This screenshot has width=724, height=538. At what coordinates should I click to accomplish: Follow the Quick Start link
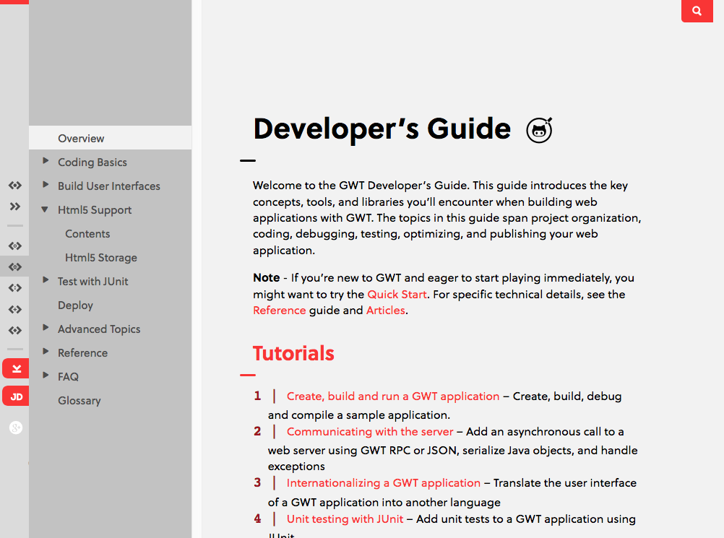click(x=397, y=295)
